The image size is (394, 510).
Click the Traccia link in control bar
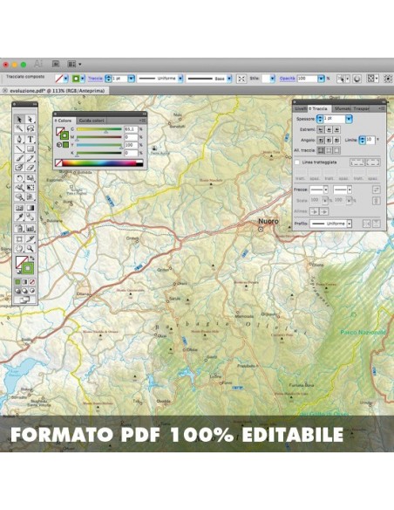(95, 79)
